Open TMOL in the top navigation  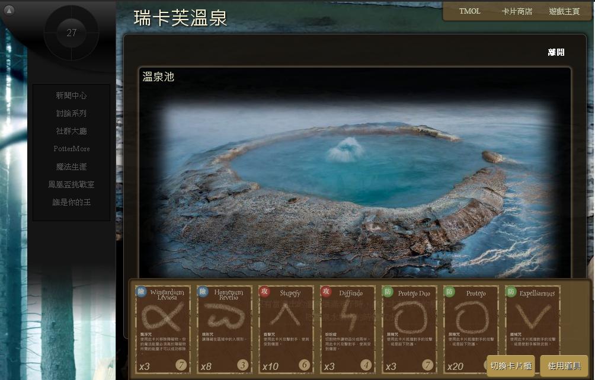pyautogui.click(x=469, y=11)
